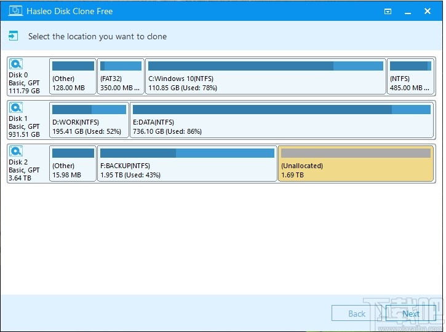The image size is (446, 332).
Task: Click the D:WORK usage bar
Action: pyautogui.click(x=89, y=109)
